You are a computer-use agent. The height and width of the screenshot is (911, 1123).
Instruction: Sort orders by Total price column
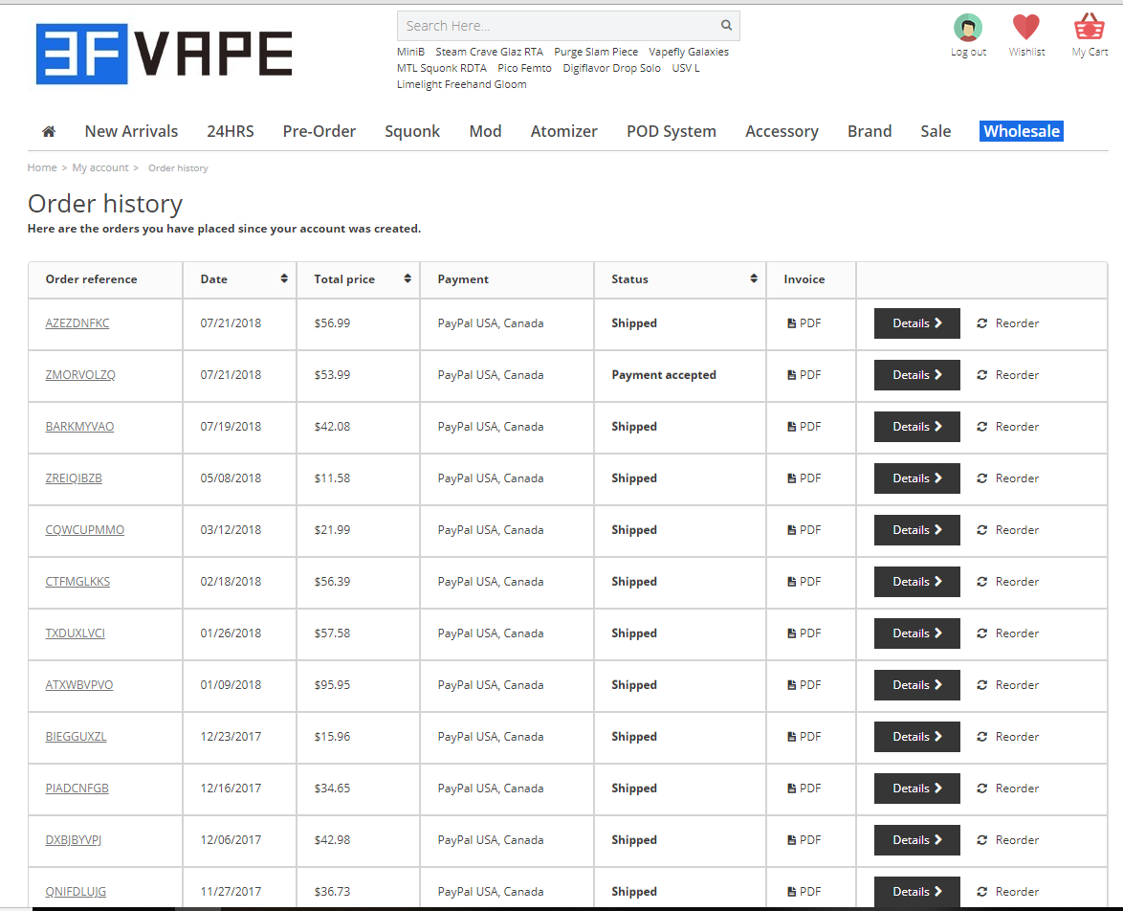pyautogui.click(x=407, y=279)
